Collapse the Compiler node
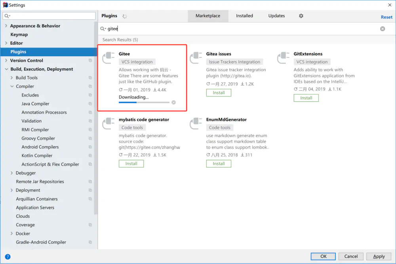Viewport: 396px width, 264px height. tap(11, 86)
